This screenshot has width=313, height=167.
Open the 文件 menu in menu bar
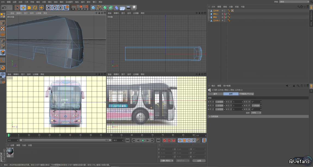click(2, 2)
